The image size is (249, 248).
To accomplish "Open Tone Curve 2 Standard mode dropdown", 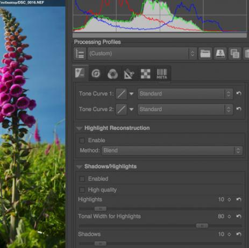I will pos(185,109).
